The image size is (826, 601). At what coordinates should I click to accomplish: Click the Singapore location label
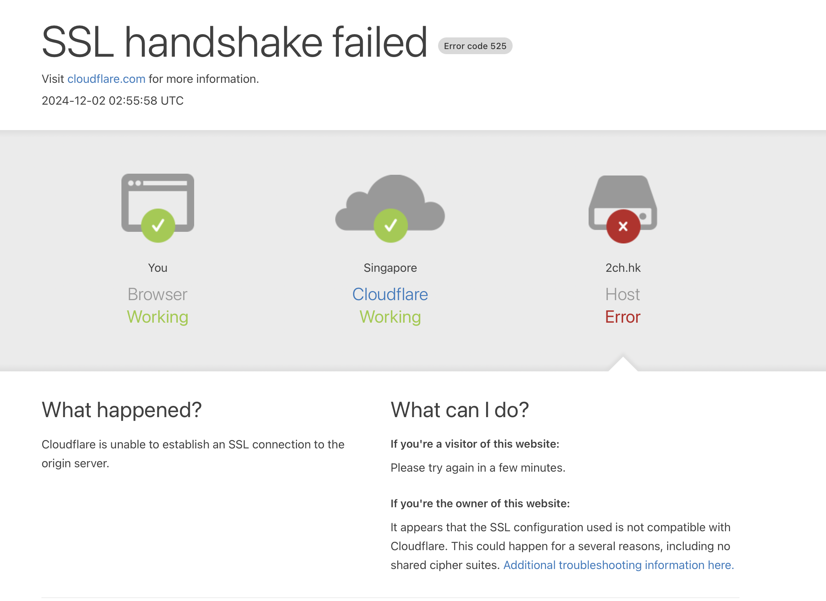390,268
